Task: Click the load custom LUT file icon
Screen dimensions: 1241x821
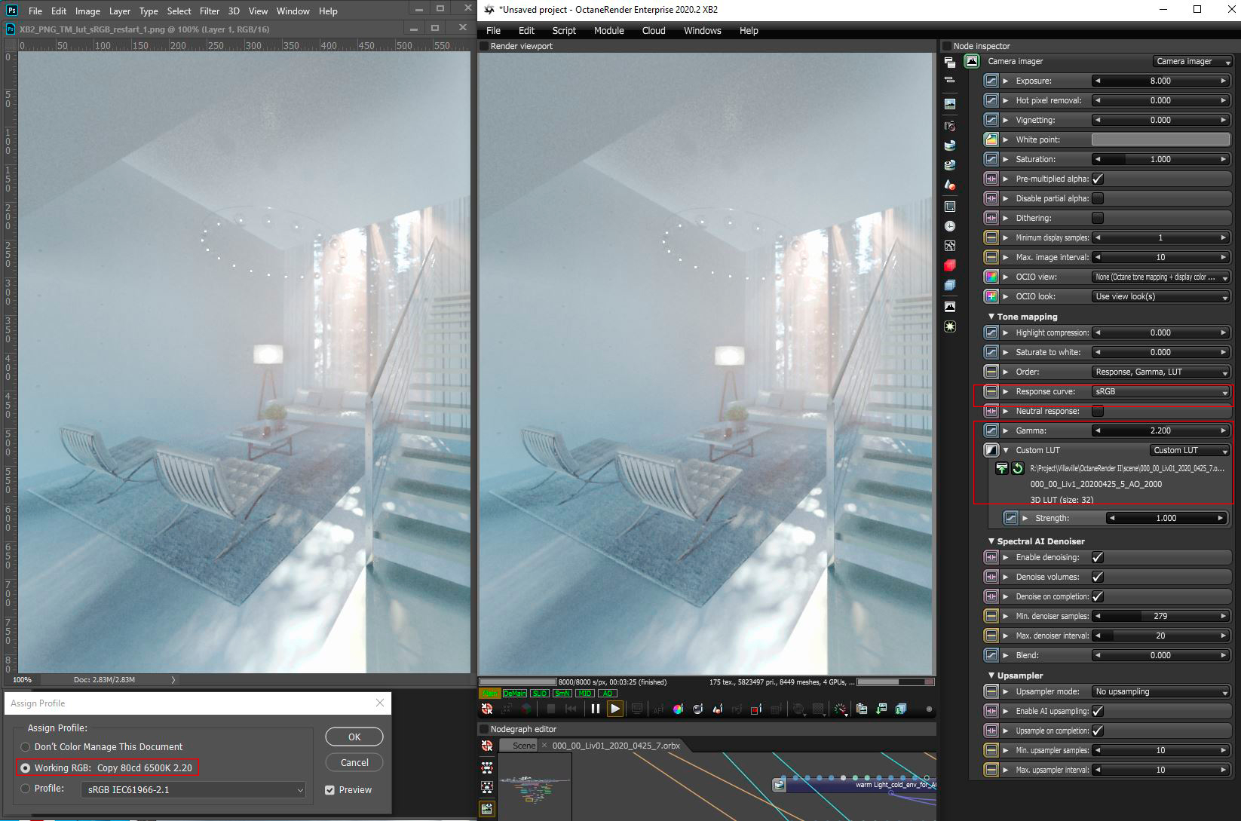Action: coord(1002,469)
